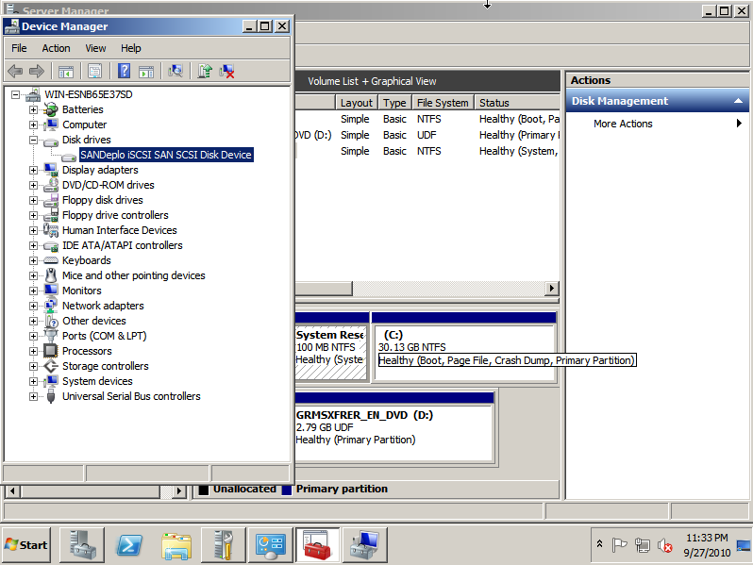Select the Keyboards tree item
This screenshot has width=753, height=565.
click(x=87, y=260)
